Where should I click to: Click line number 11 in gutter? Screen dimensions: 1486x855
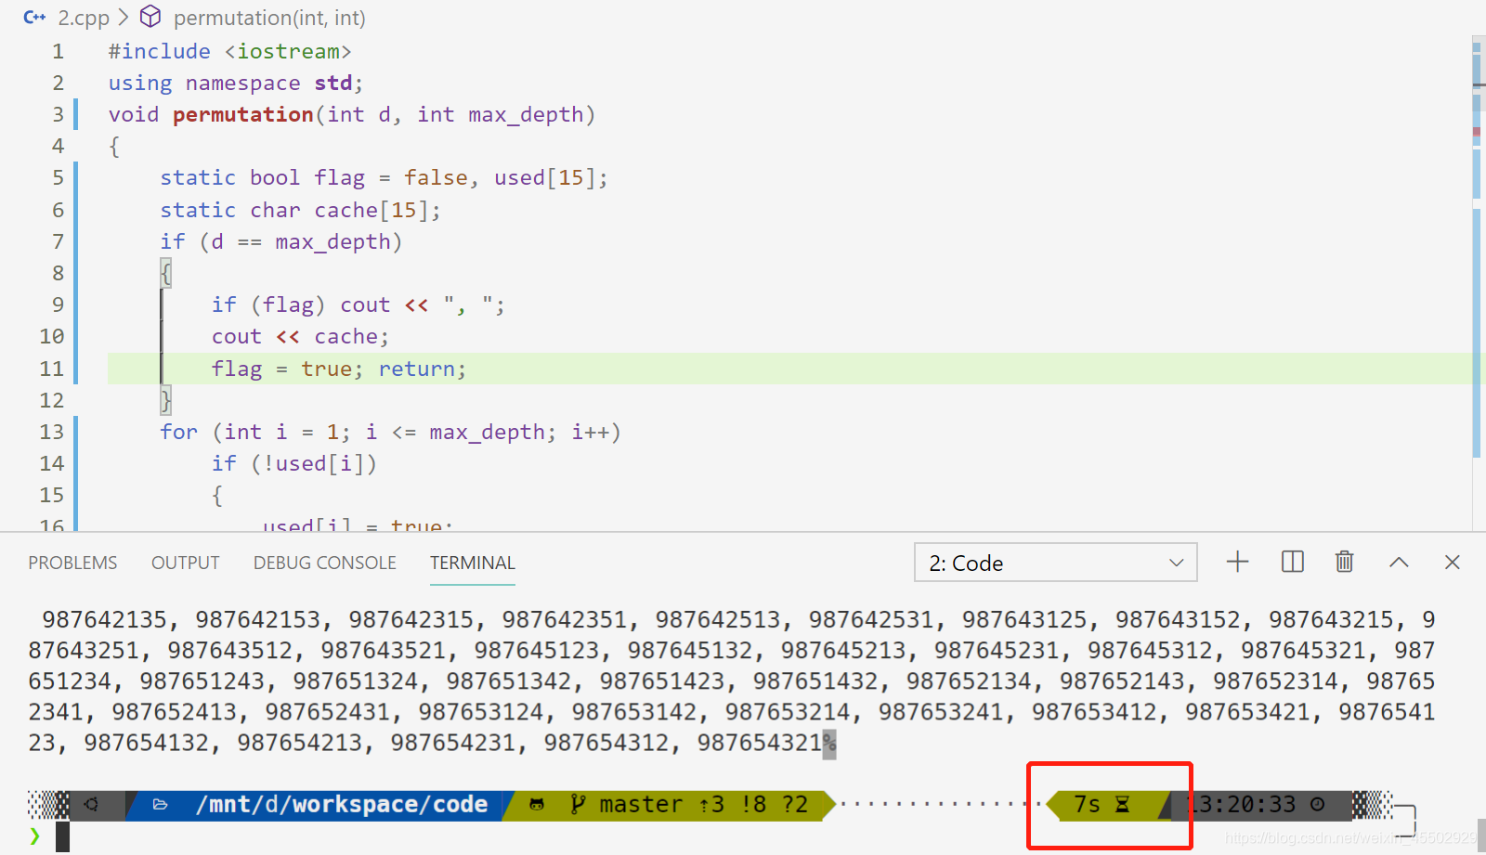52,369
